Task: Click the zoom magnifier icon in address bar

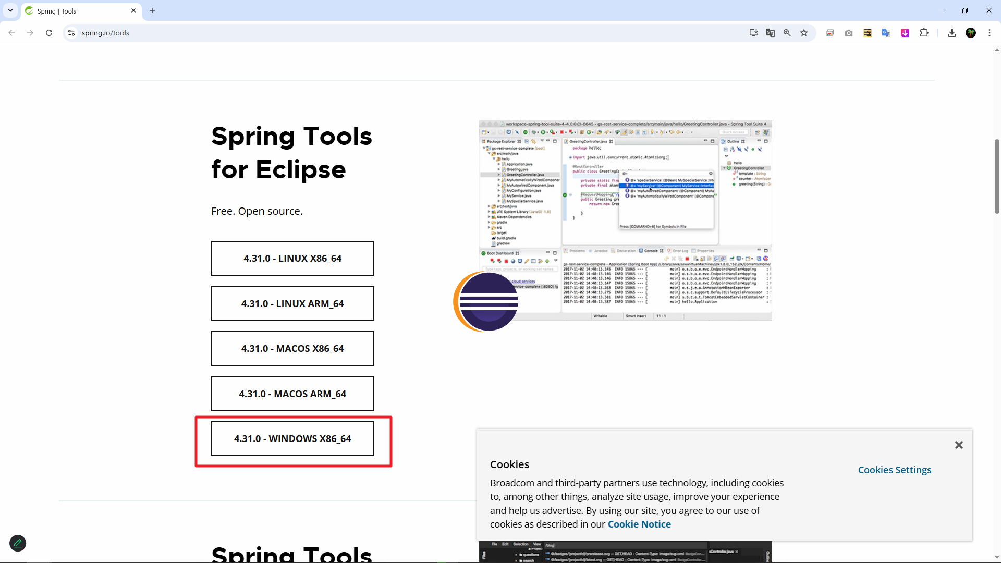Action: (x=787, y=33)
